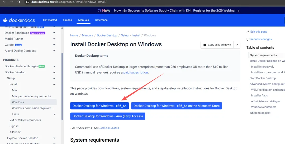Screen dimensions: 285x144
Task: Jump to Installer flags in contents
Action: click(259, 95)
